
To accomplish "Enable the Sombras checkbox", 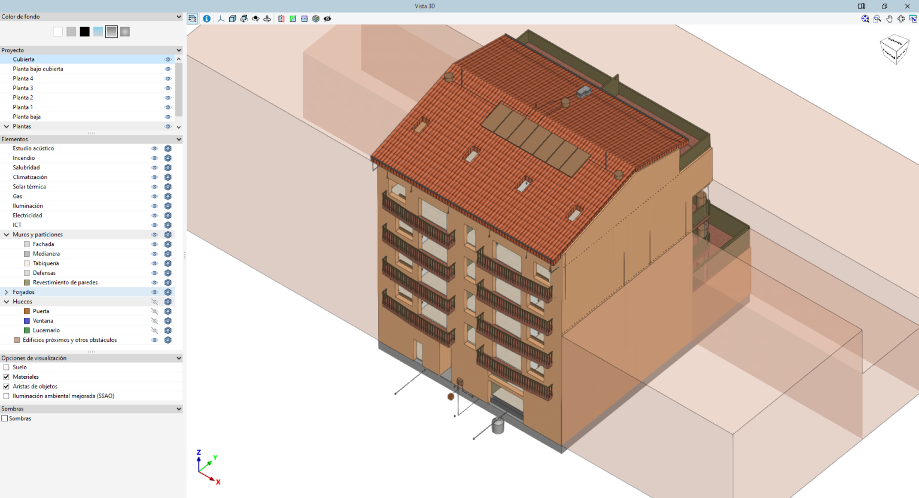I will 5,418.
